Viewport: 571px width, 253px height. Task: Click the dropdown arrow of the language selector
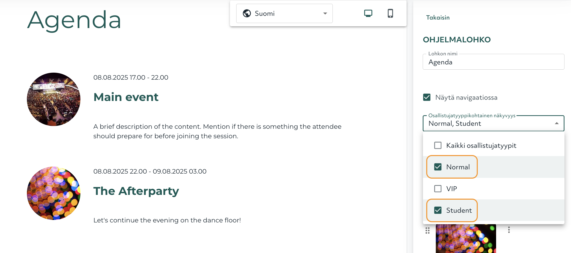click(325, 13)
